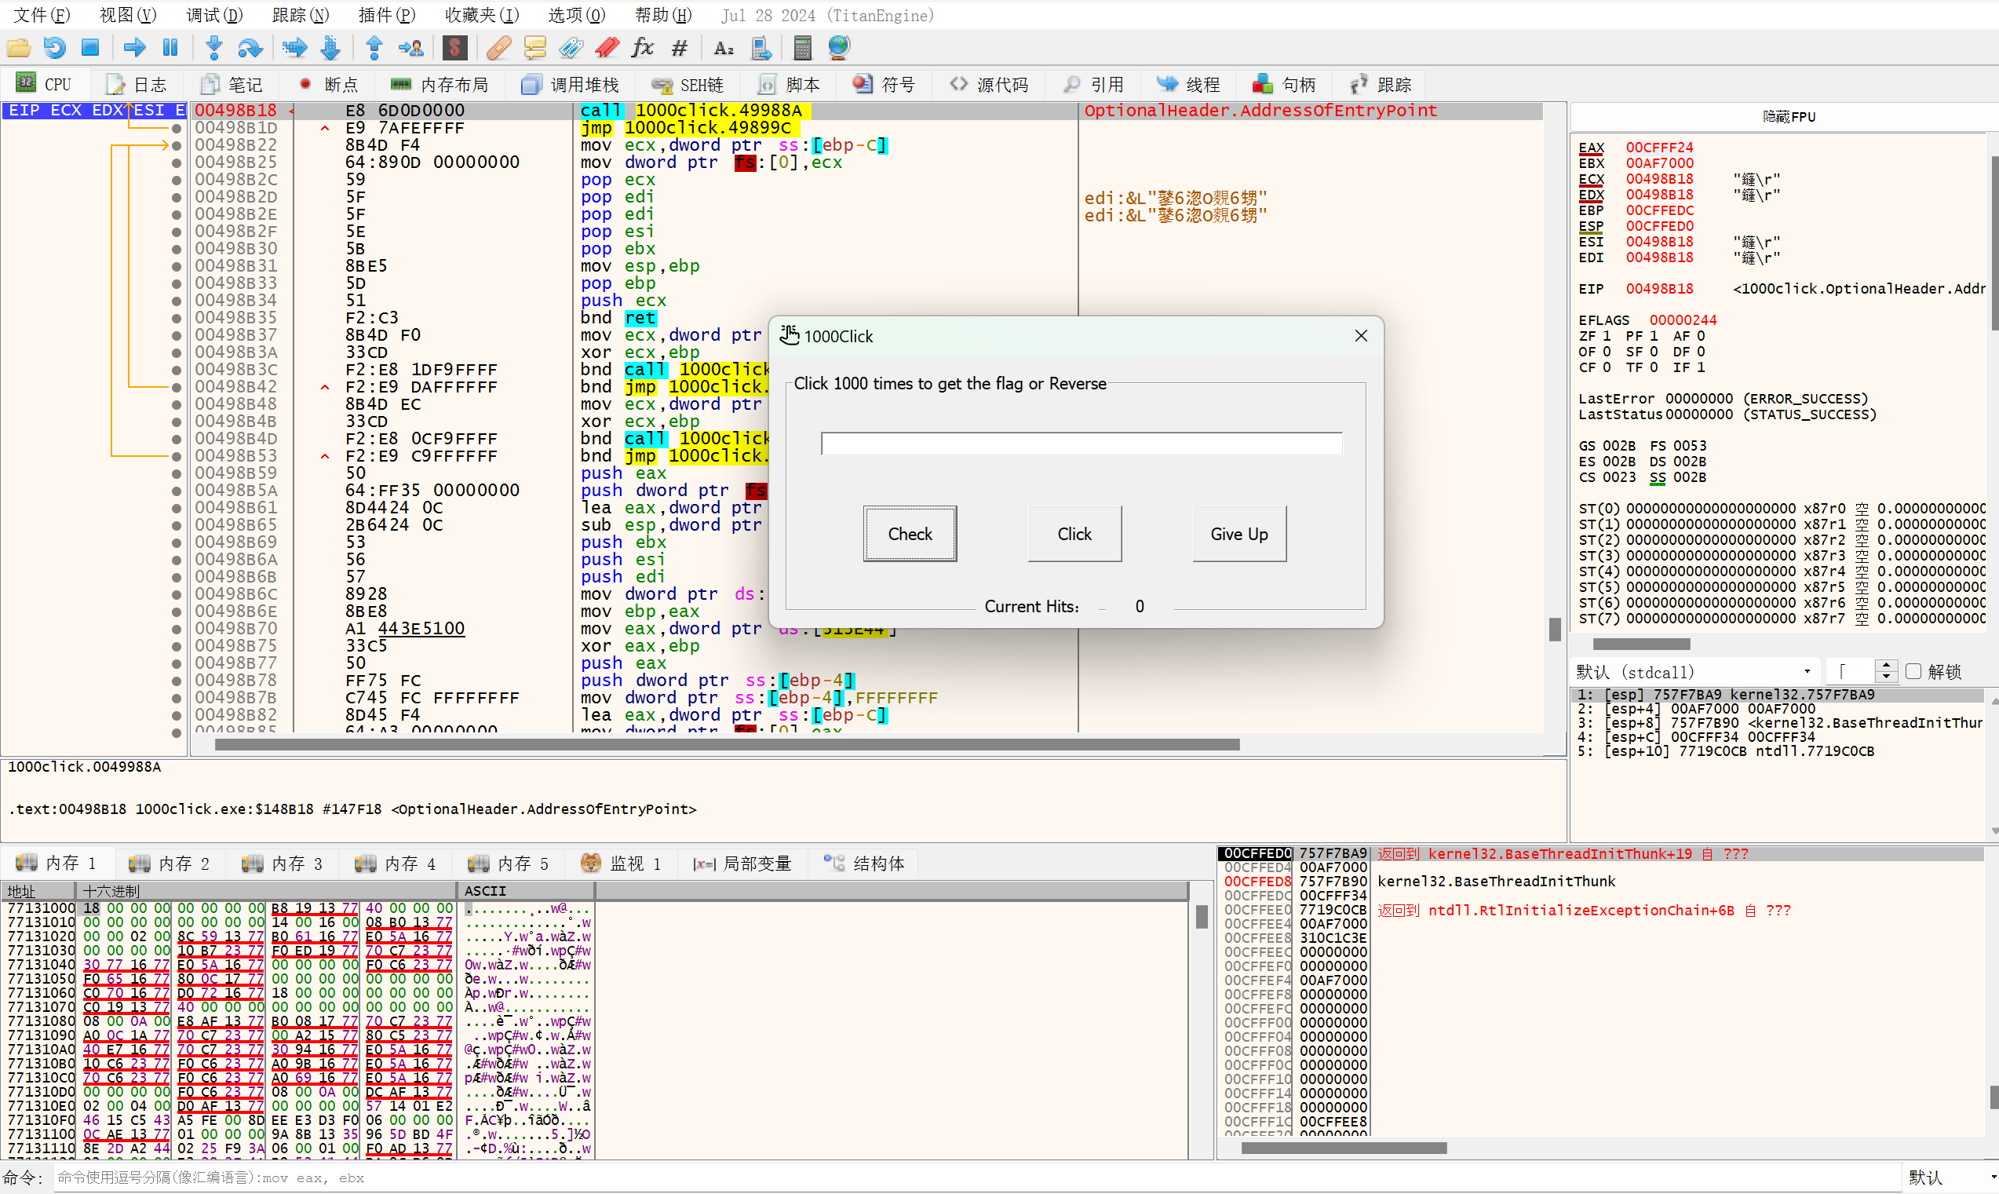Stop debugging with the blue square icon
This screenshot has height=1194, width=1999.
pyautogui.click(x=90, y=48)
